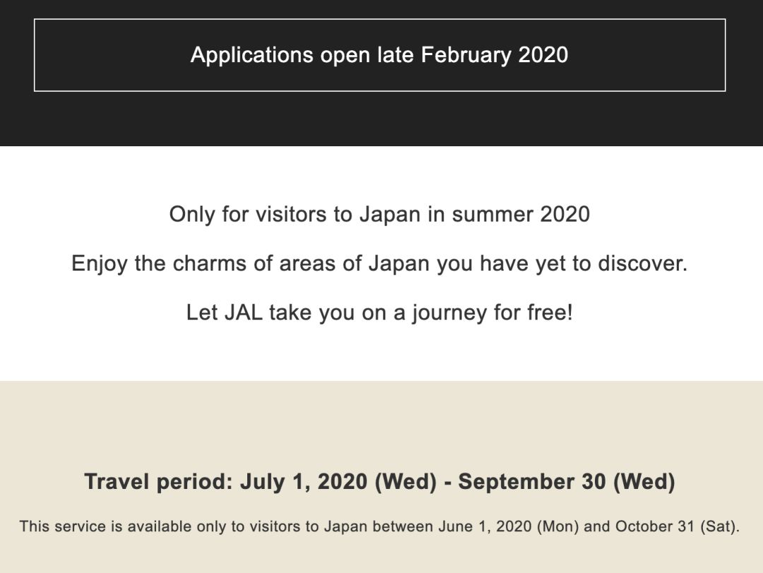Click the word 'Applications' in the banner button

pos(252,55)
